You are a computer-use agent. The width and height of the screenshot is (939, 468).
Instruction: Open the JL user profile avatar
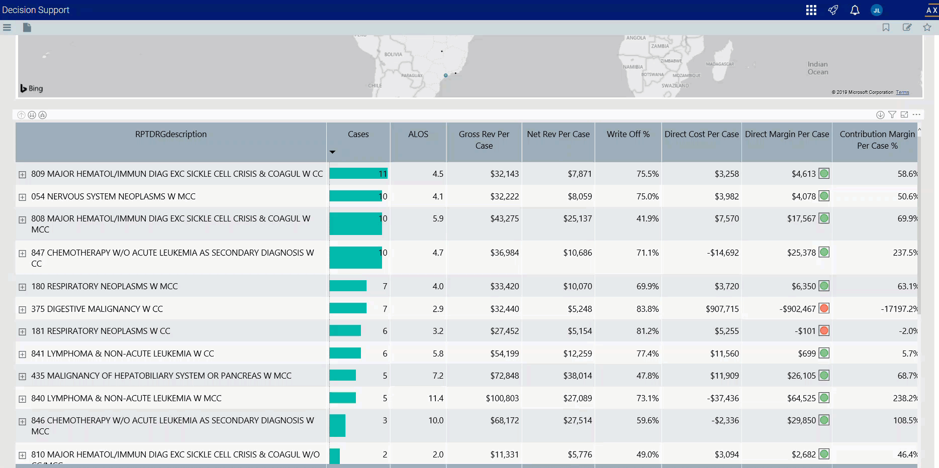877,10
